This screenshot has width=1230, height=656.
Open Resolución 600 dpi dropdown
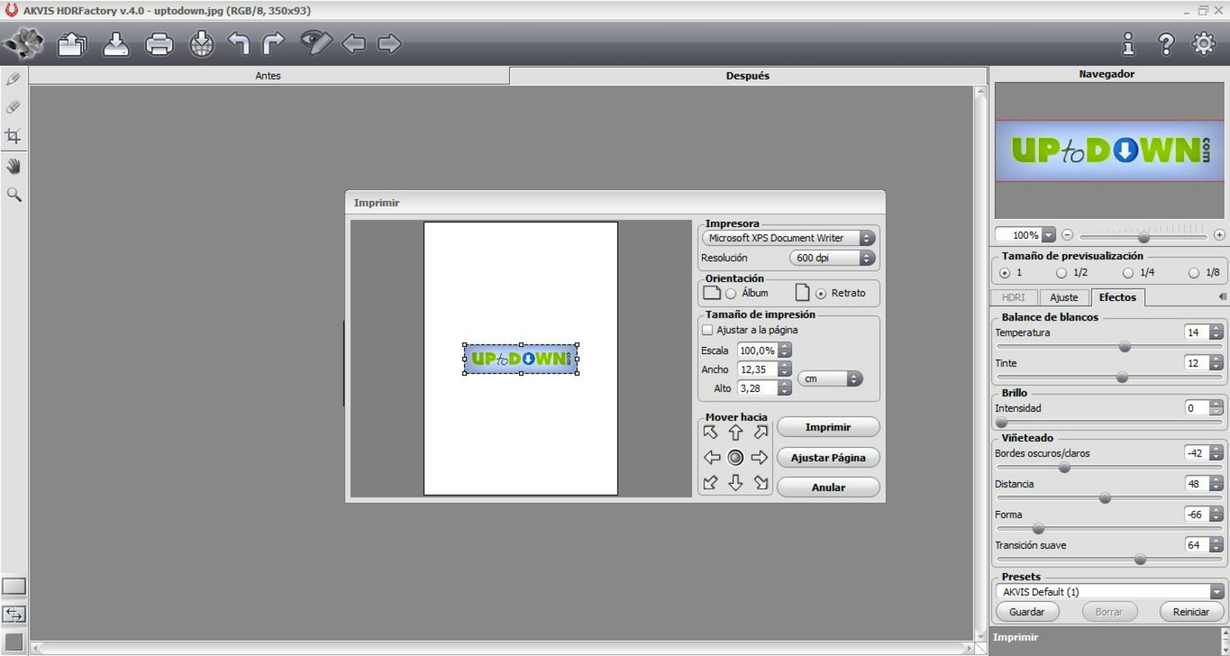832,257
